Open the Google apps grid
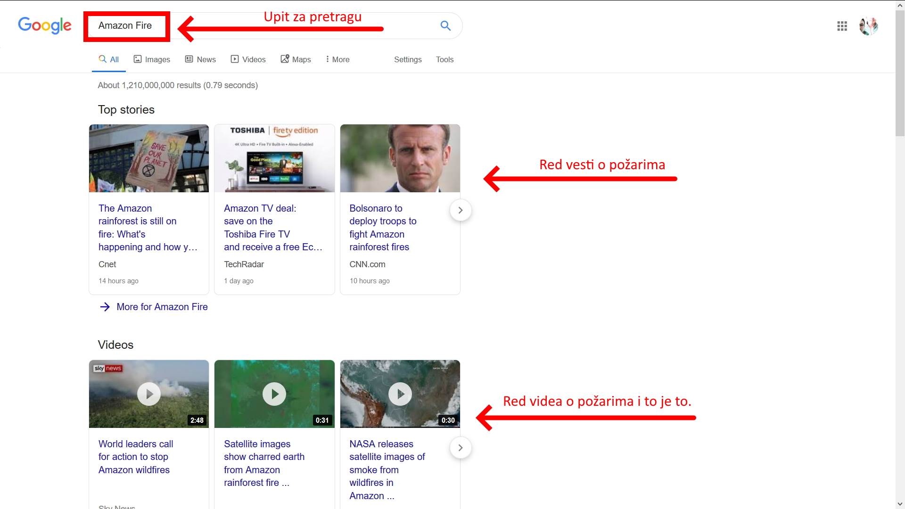The width and height of the screenshot is (905, 509). click(842, 26)
